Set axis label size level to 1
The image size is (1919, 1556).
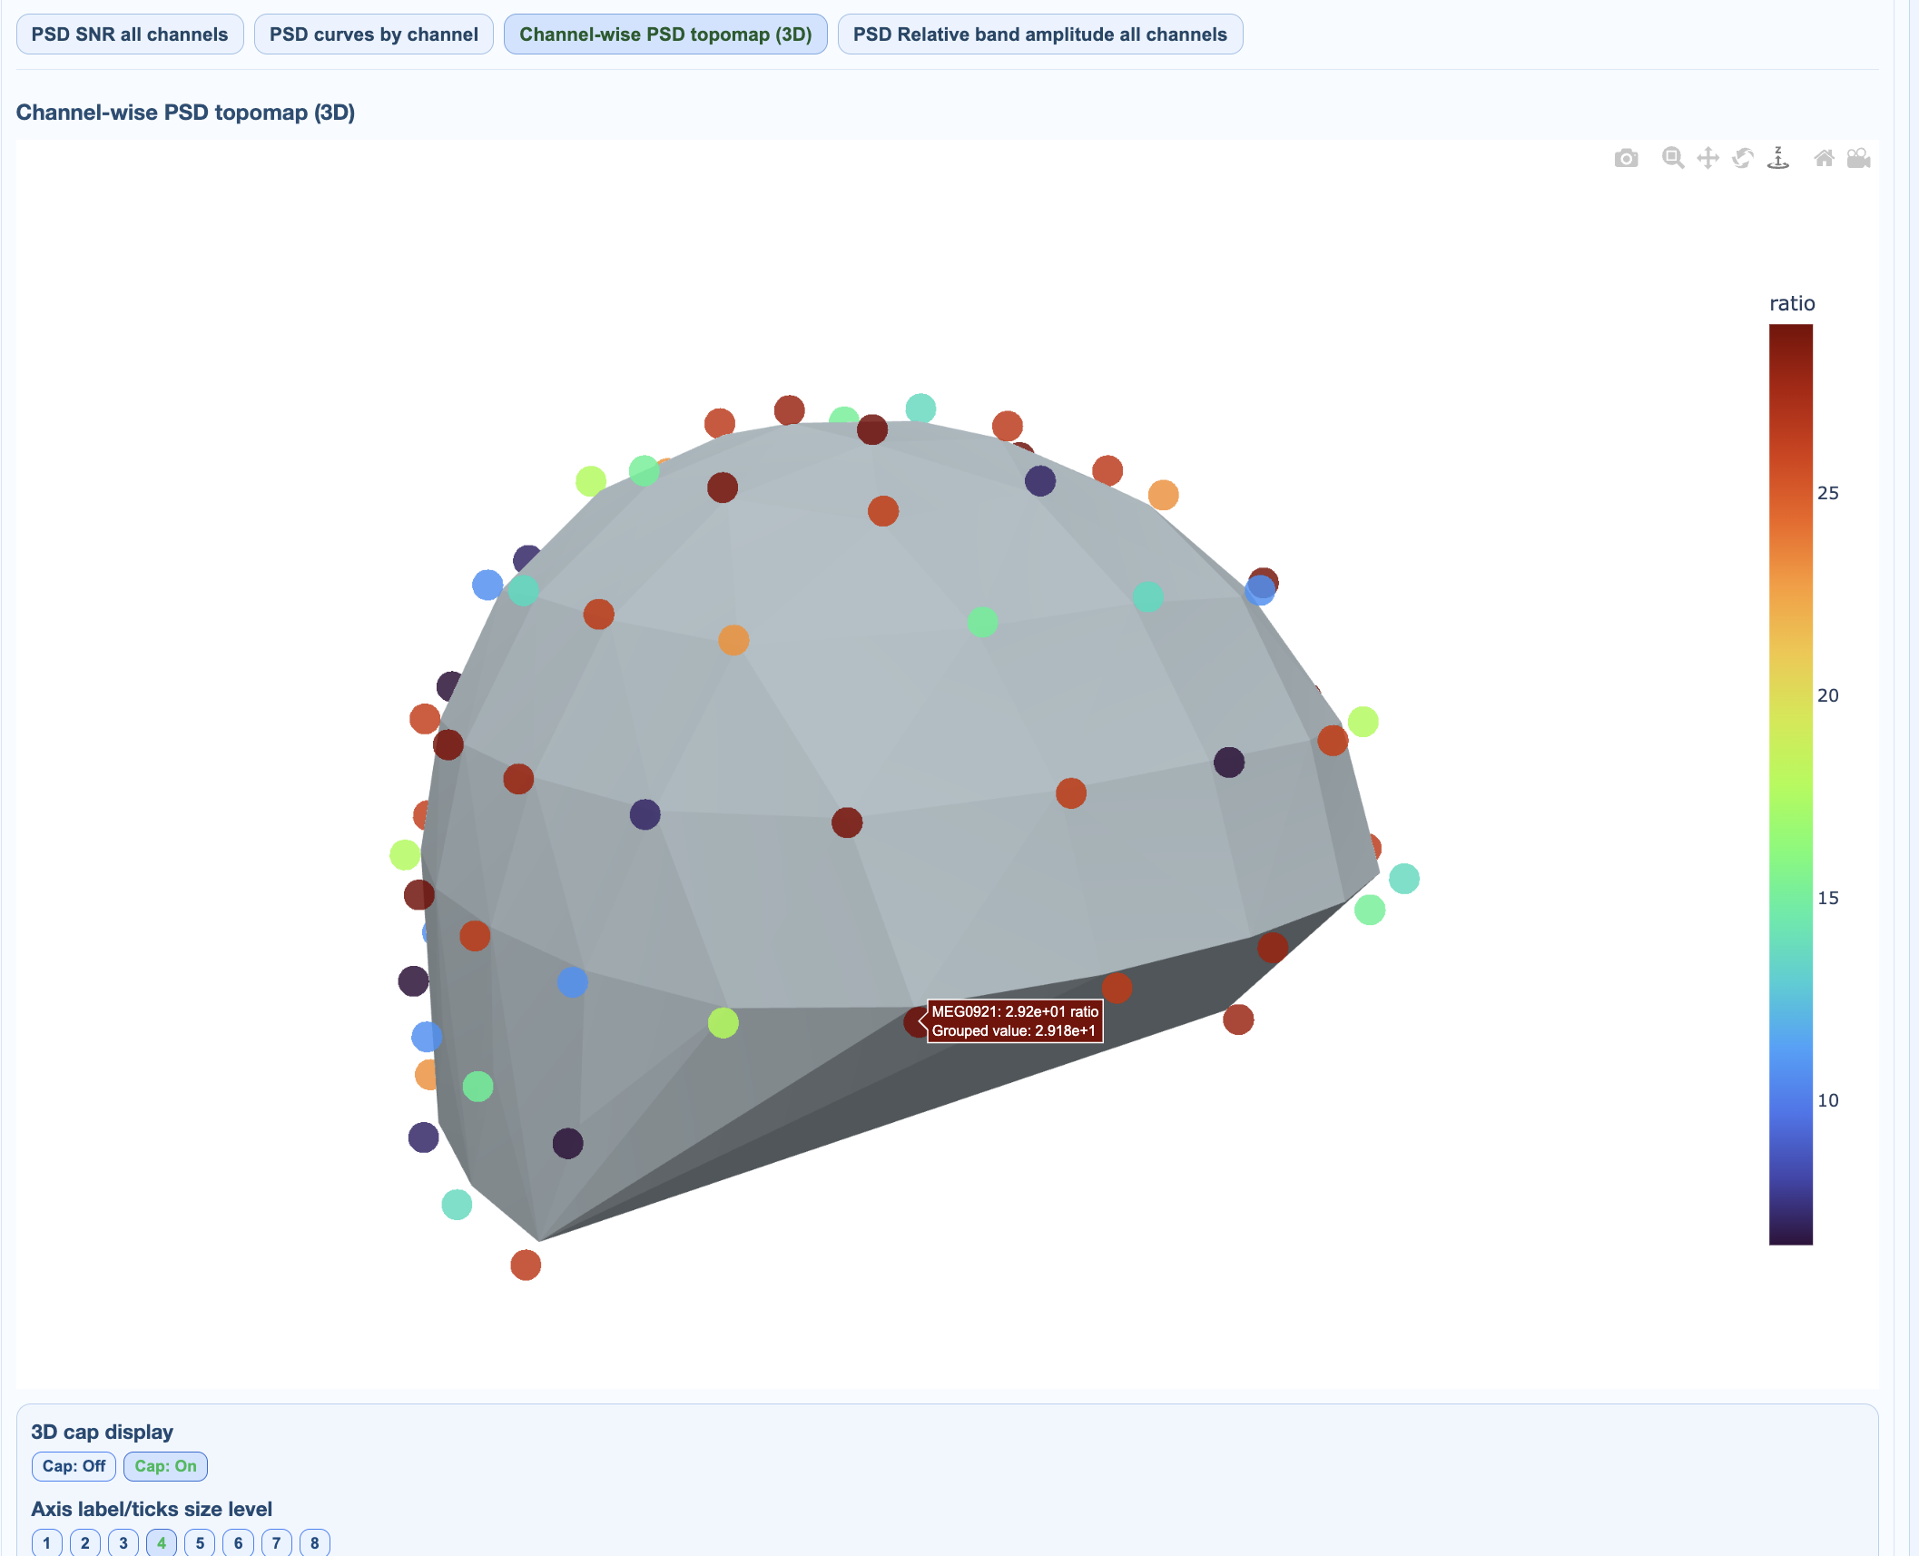tap(47, 1542)
